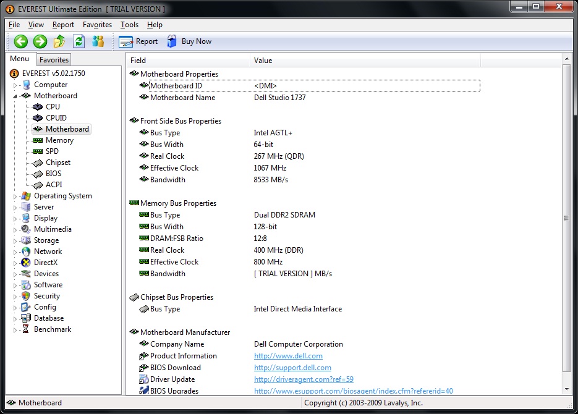Open the File menu
578x414 pixels.
point(14,25)
